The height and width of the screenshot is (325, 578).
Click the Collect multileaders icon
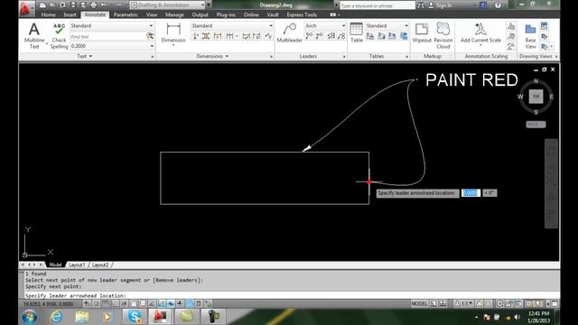(341, 36)
